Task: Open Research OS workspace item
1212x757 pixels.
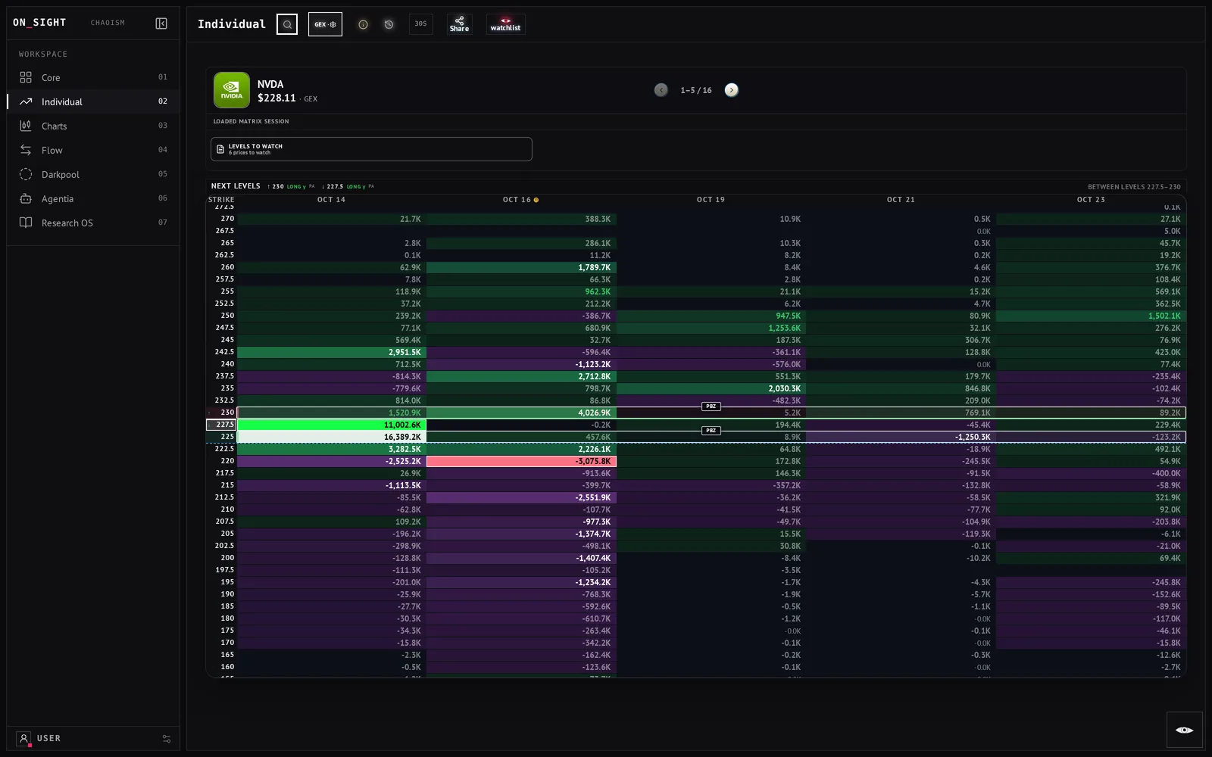Action: pos(93,223)
